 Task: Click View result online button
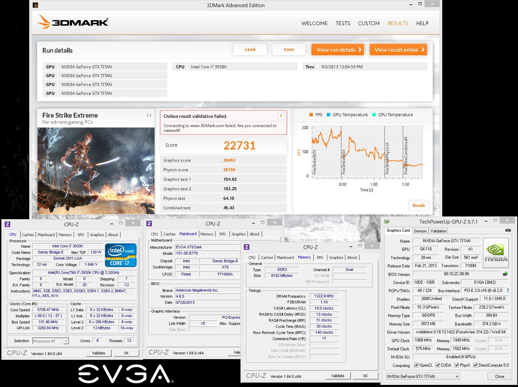click(x=398, y=49)
